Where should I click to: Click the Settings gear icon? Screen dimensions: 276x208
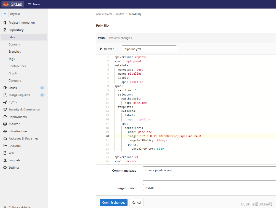pyautogui.click(x=5, y=168)
